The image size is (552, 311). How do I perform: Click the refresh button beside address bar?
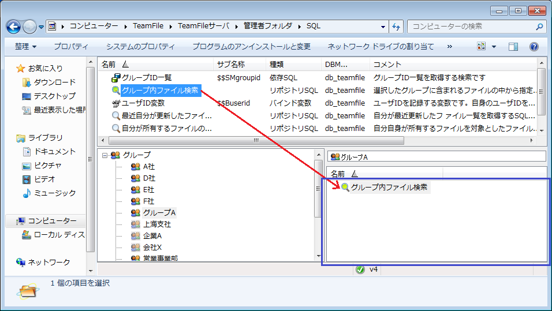click(x=396, y=27)
